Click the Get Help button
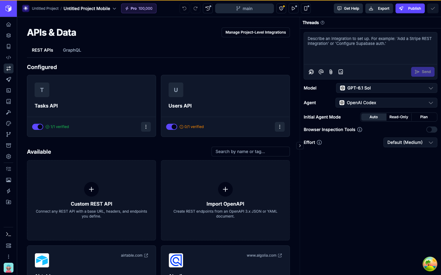 pos(348,9)
